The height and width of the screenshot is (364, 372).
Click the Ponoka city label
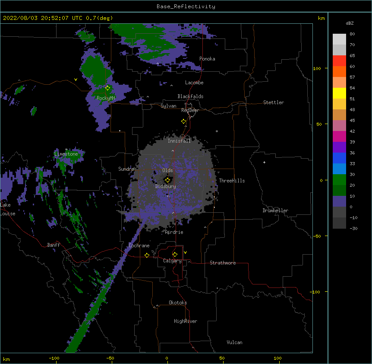click(207, 59)
